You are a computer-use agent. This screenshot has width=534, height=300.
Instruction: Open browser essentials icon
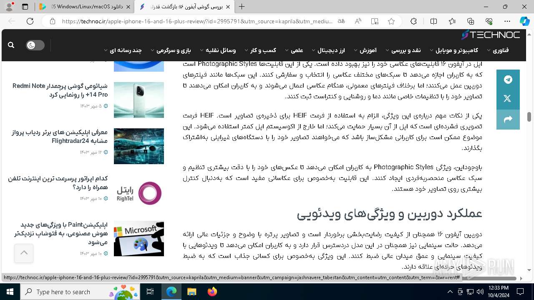489,21
